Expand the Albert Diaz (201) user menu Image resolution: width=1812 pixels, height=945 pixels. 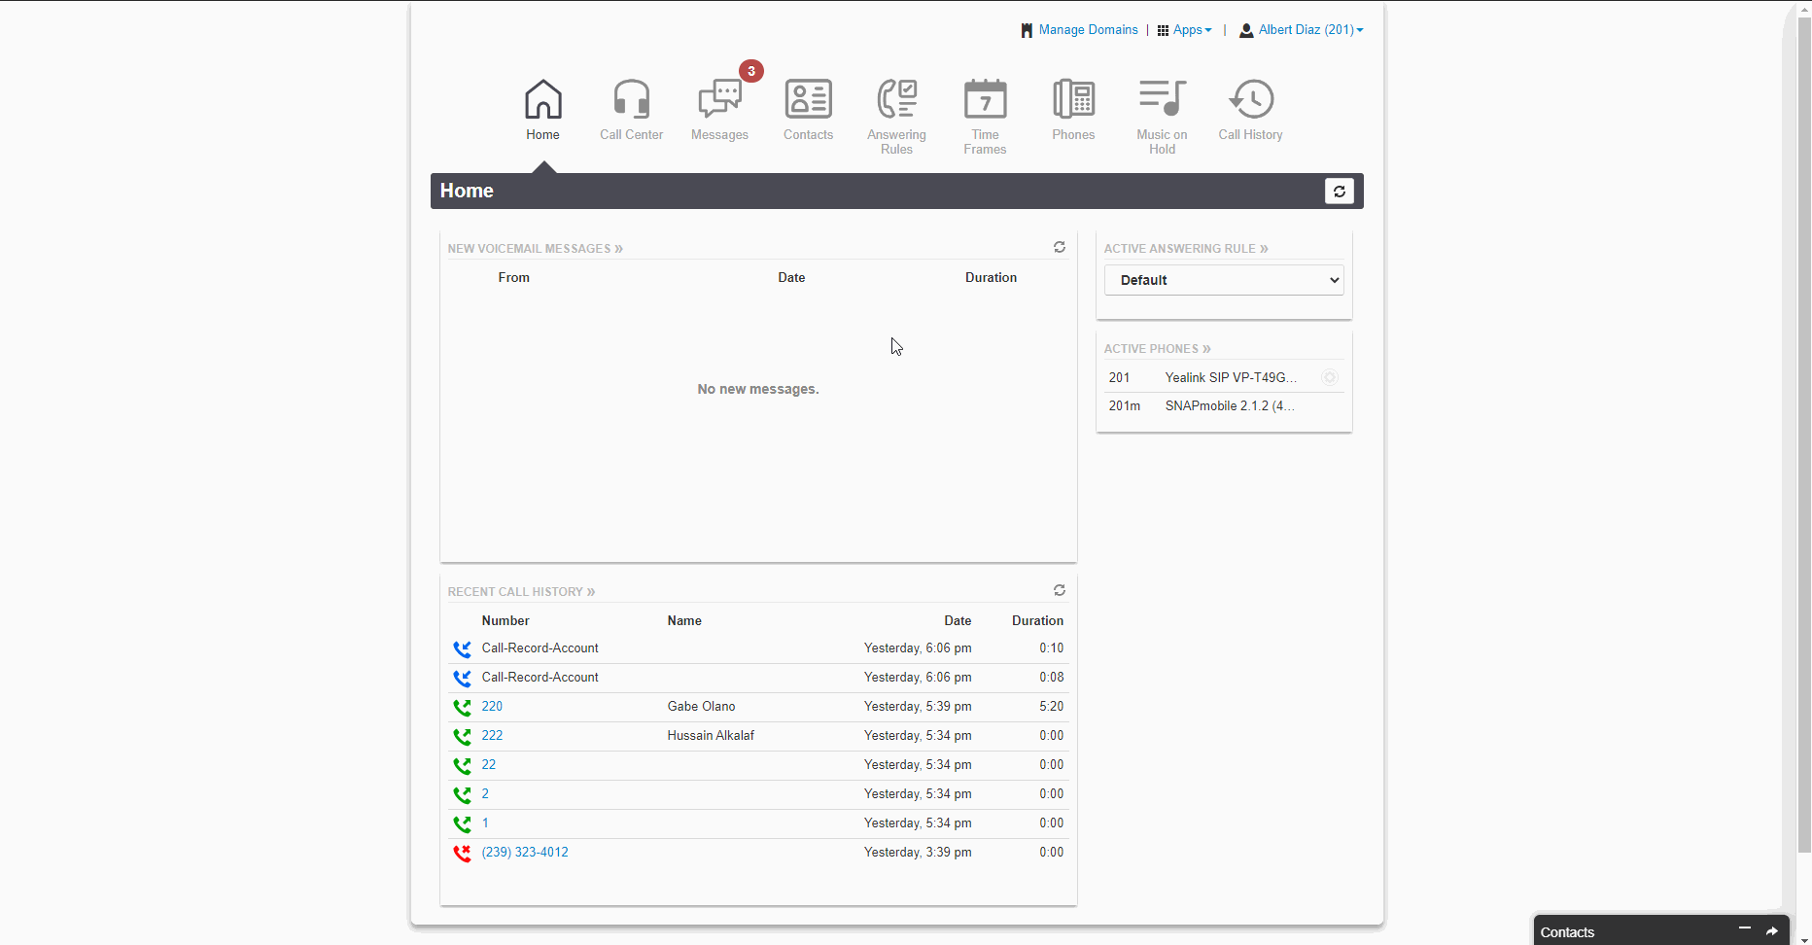point(1310,30)
